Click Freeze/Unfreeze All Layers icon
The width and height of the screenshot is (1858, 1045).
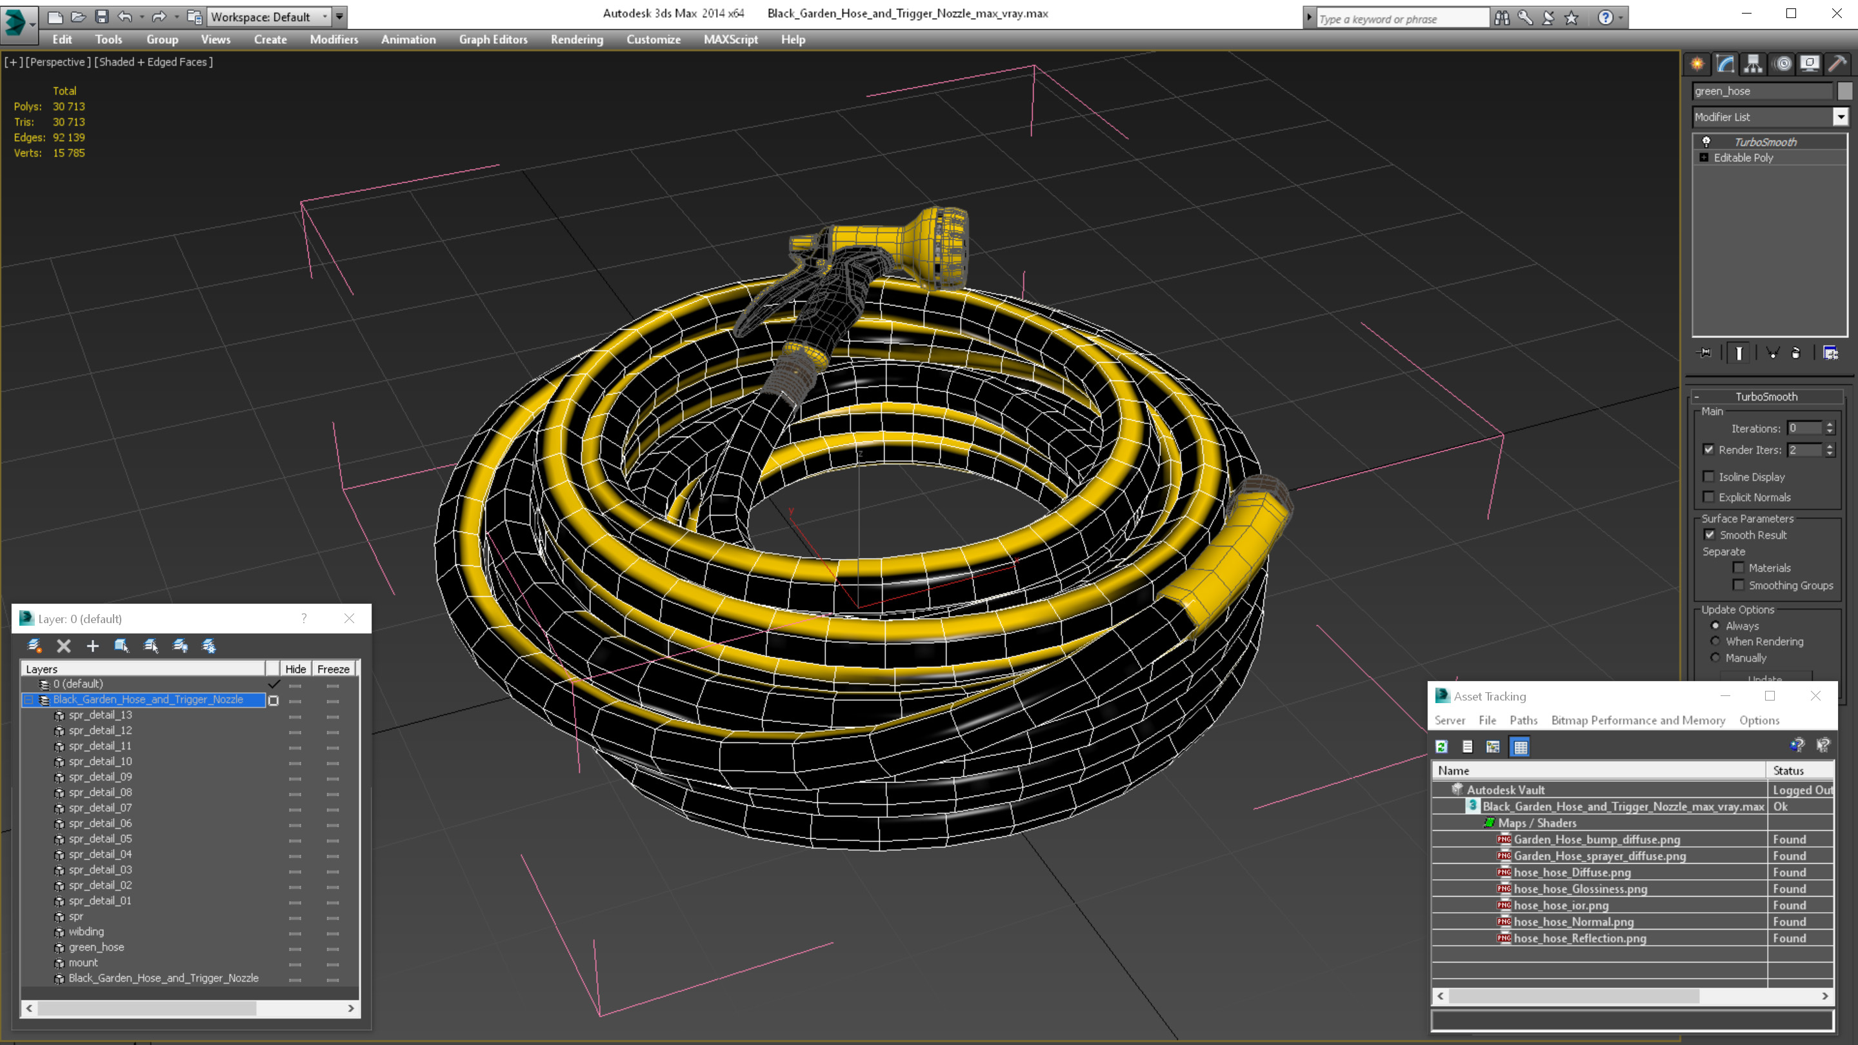tap(209, 646)
